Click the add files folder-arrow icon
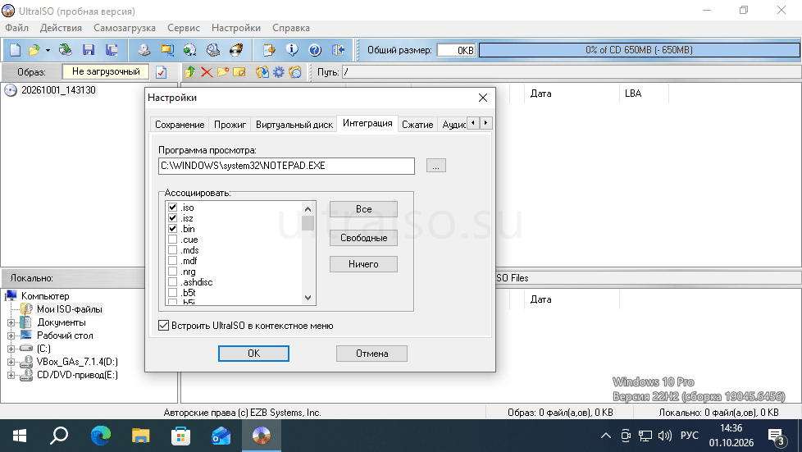Viewport: 802px width, 452px height. (262, 72)
